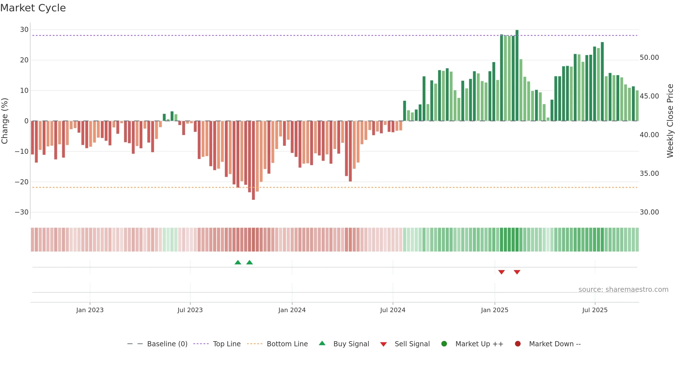Click the Jul 2025 axis label
678x381 pixels.
(x=595, y=310)
